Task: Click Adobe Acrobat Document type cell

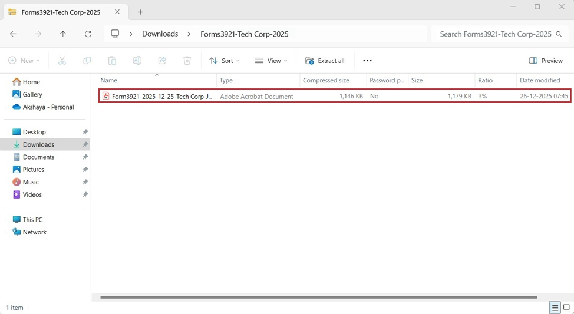Action: (x=256, y=97)
